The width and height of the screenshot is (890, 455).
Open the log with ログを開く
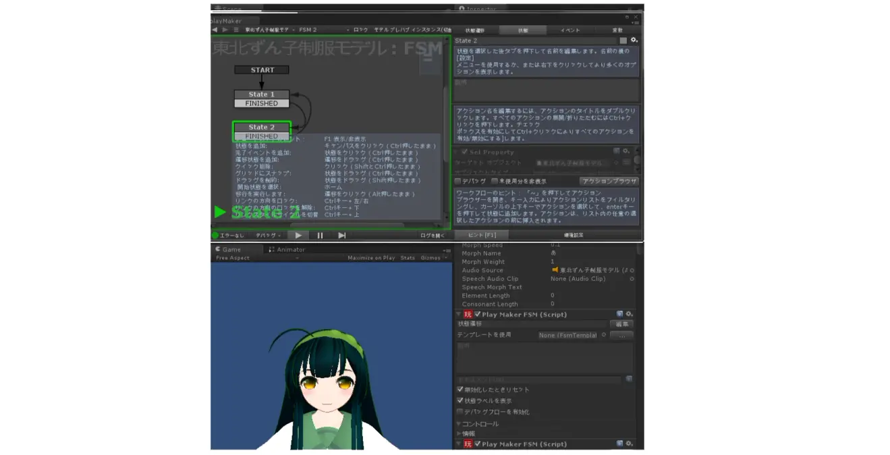432,236
